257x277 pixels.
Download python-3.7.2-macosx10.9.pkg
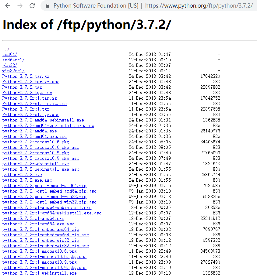pos(36,153)
